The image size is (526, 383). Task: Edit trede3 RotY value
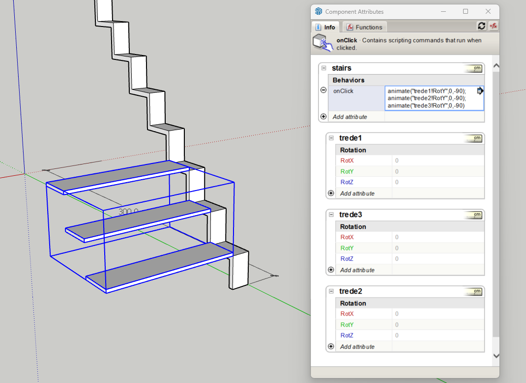pos(438,248)
